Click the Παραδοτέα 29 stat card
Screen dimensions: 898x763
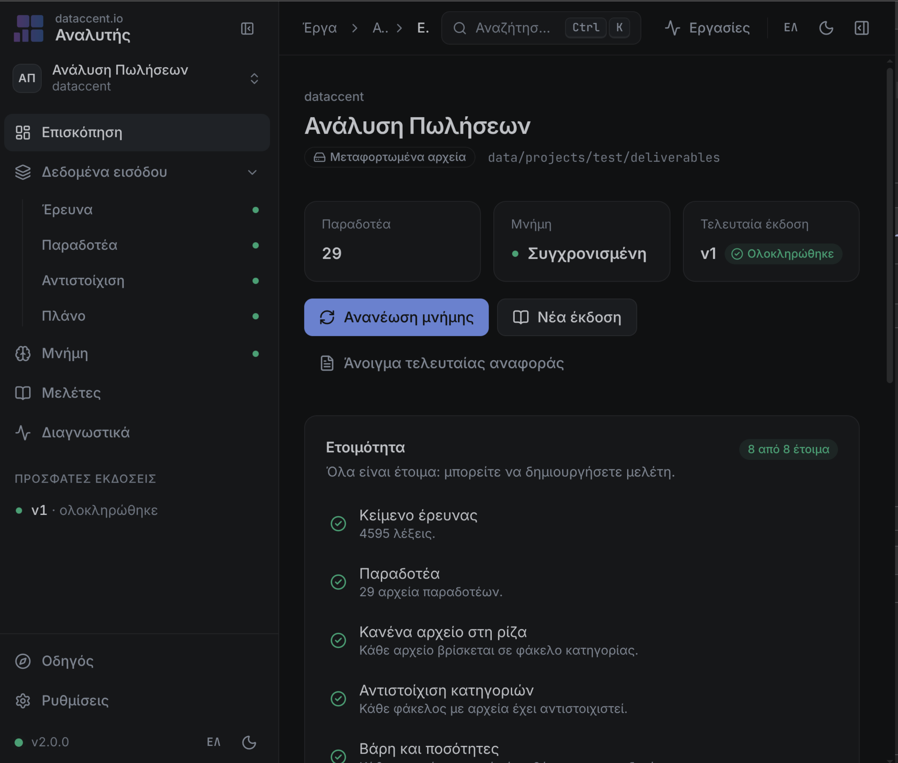393,241
